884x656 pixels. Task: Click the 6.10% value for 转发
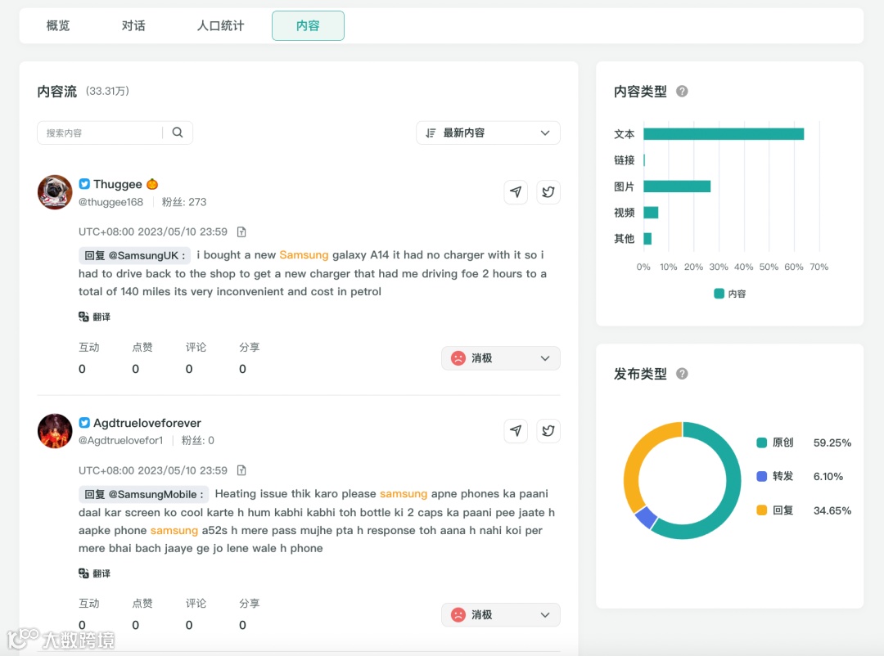828,477
